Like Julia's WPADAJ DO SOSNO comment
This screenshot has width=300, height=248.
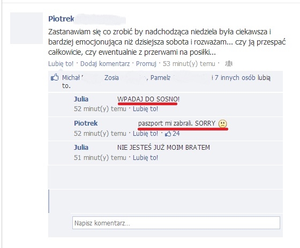(x=145, y=109)
